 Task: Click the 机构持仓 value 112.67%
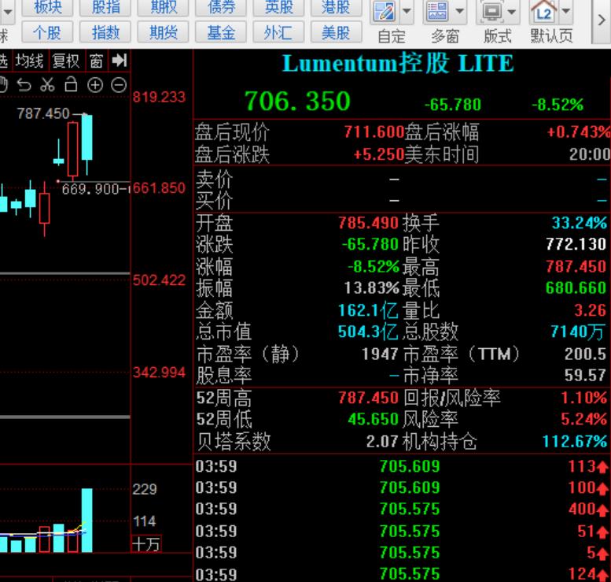575,442
